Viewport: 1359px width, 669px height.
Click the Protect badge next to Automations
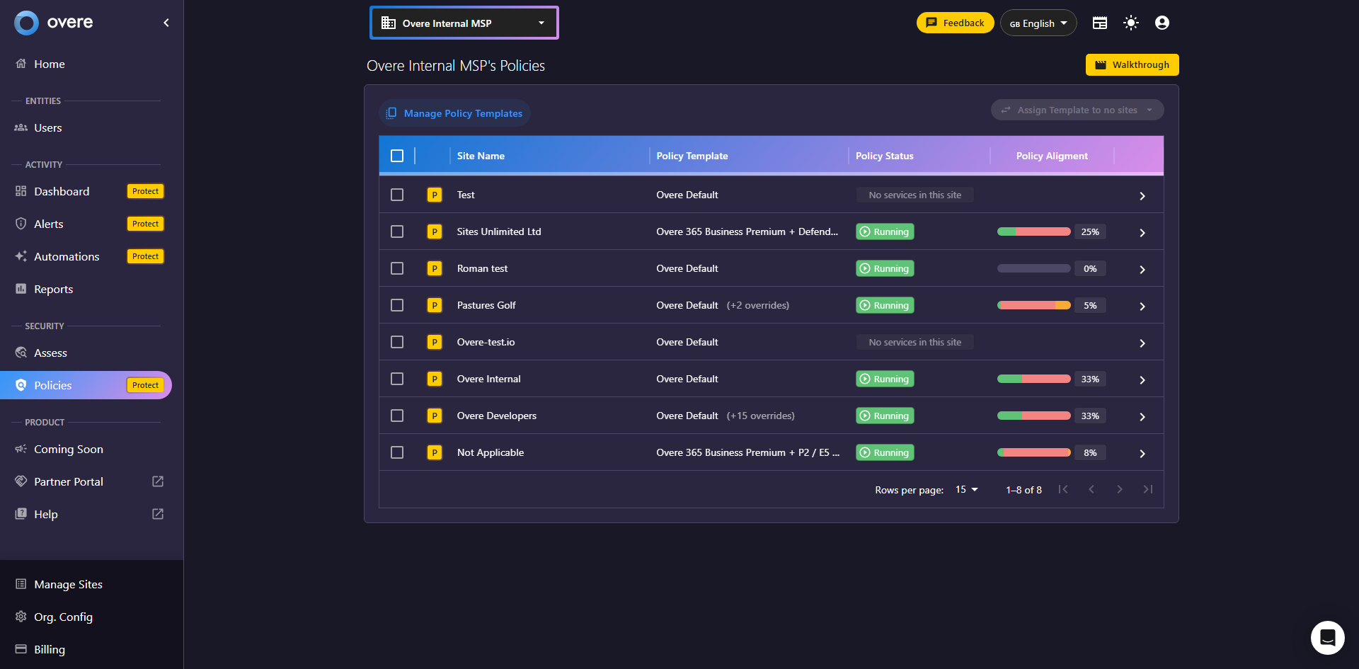click(x=145, y=256)
